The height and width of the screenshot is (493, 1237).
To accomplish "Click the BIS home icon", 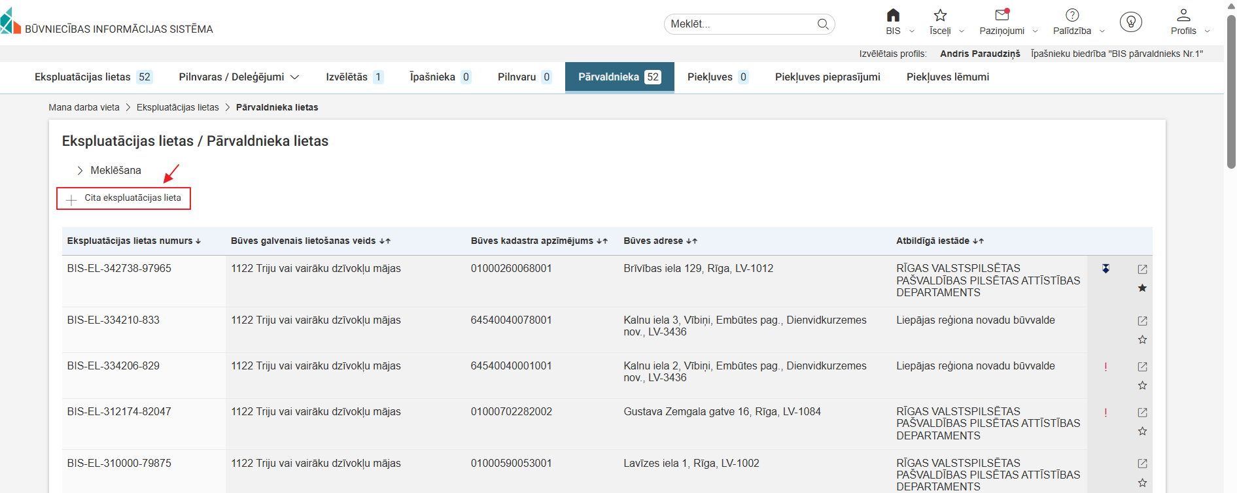I will (x=893, y=16).
